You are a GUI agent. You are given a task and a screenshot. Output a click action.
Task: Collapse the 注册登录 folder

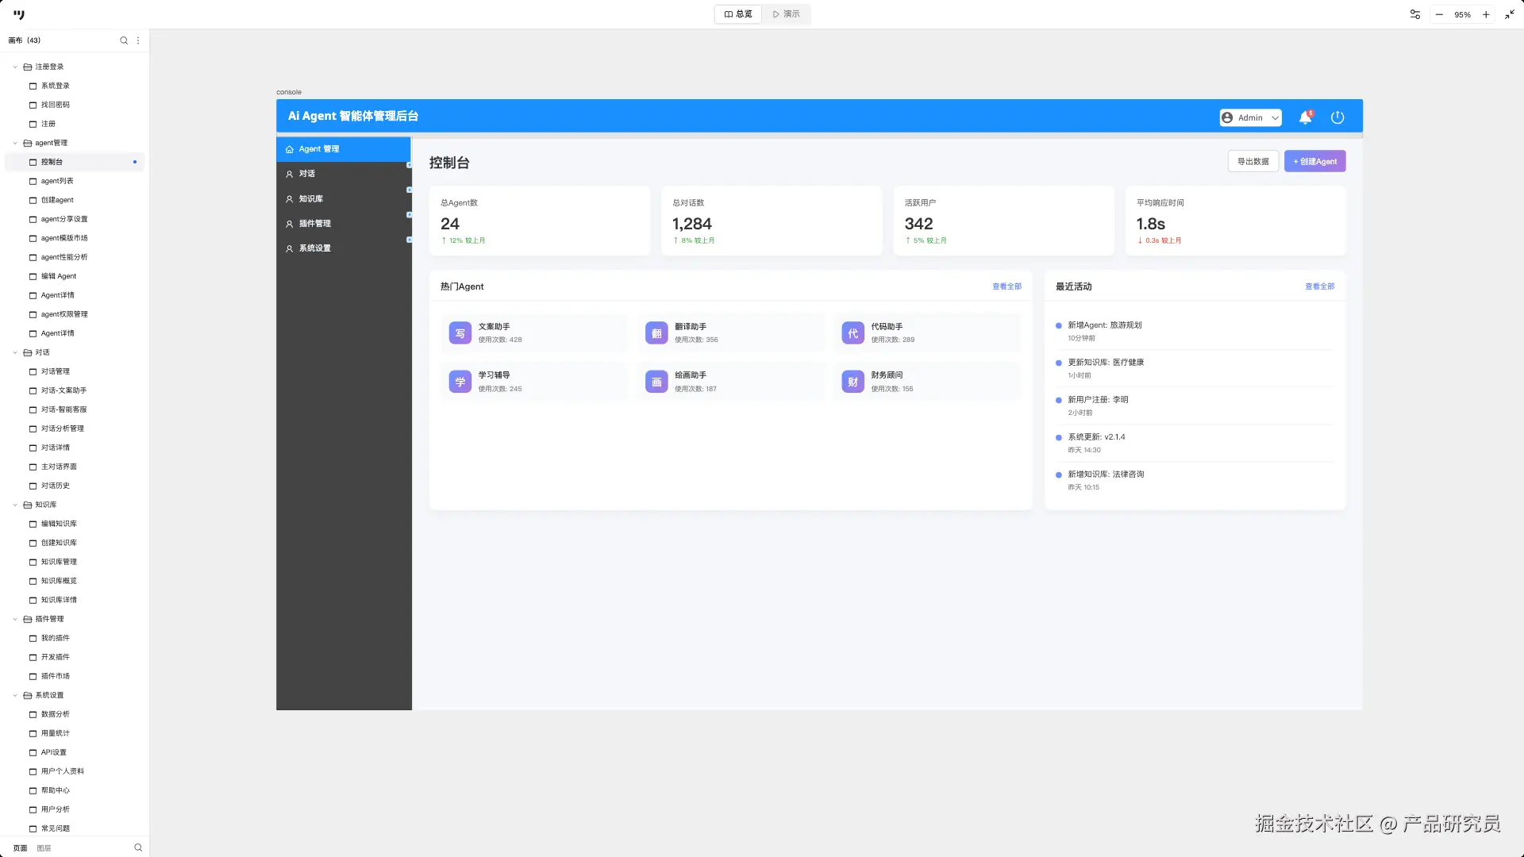15,67
